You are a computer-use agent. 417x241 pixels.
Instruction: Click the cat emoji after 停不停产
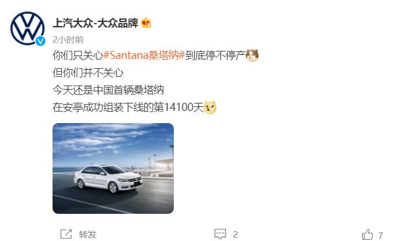pyautogui.click(x=252, y=55)
